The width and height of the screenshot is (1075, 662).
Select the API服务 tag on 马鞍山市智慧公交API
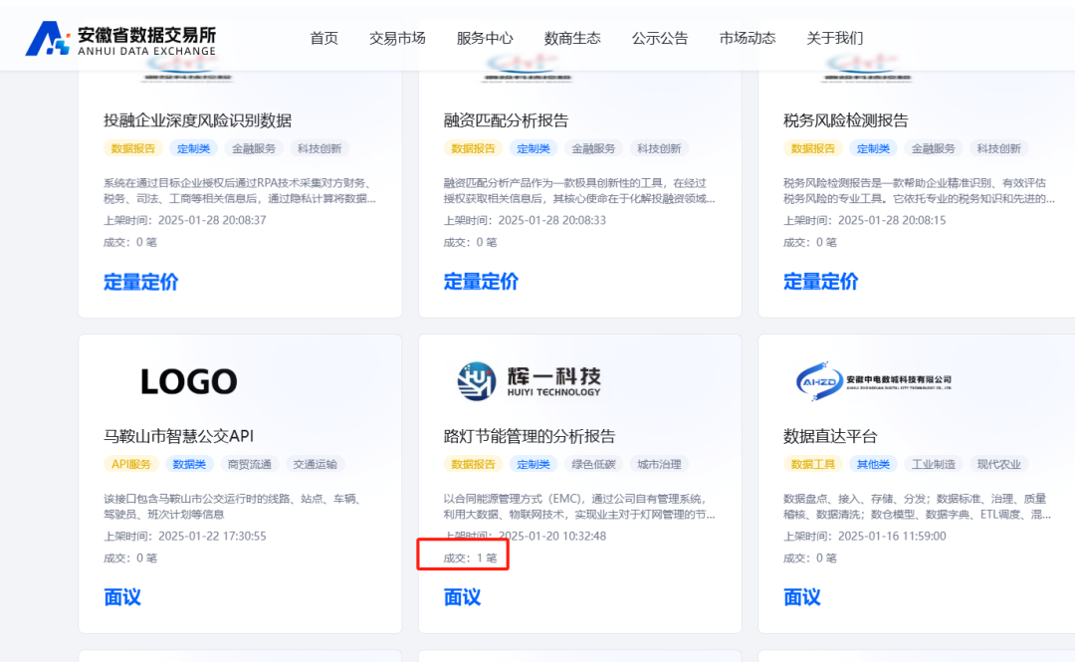coord(130,463)
